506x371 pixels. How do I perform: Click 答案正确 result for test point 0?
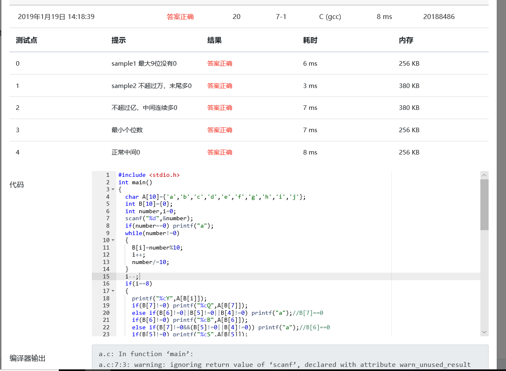[x=220, y=64]
